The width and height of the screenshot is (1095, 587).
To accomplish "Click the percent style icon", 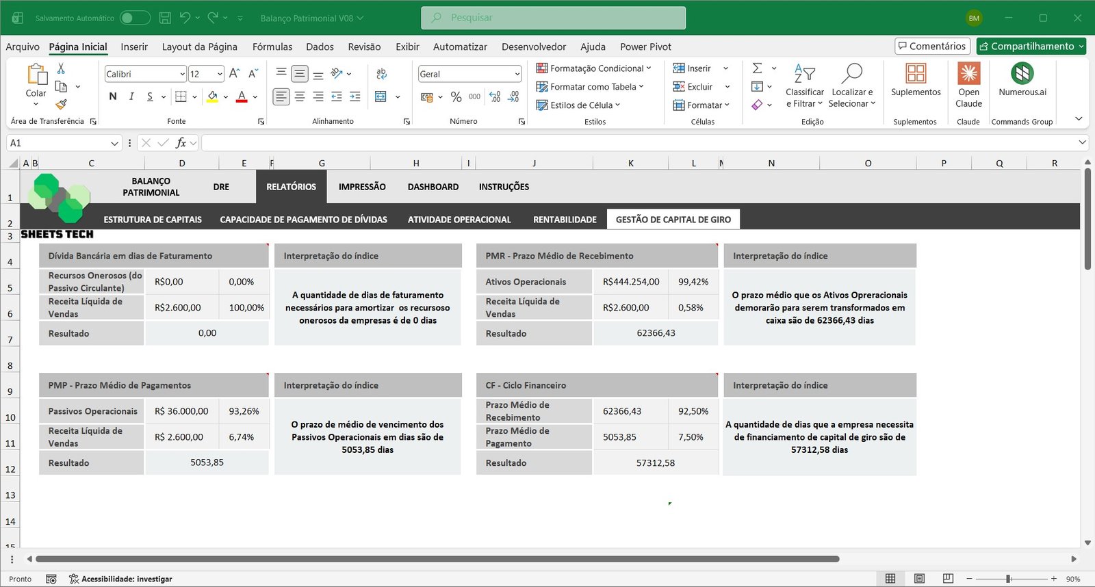I will (x=456, y=97).
